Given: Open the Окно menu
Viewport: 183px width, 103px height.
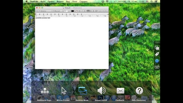Looking at the screenshot, I should (x=75, y=1).
